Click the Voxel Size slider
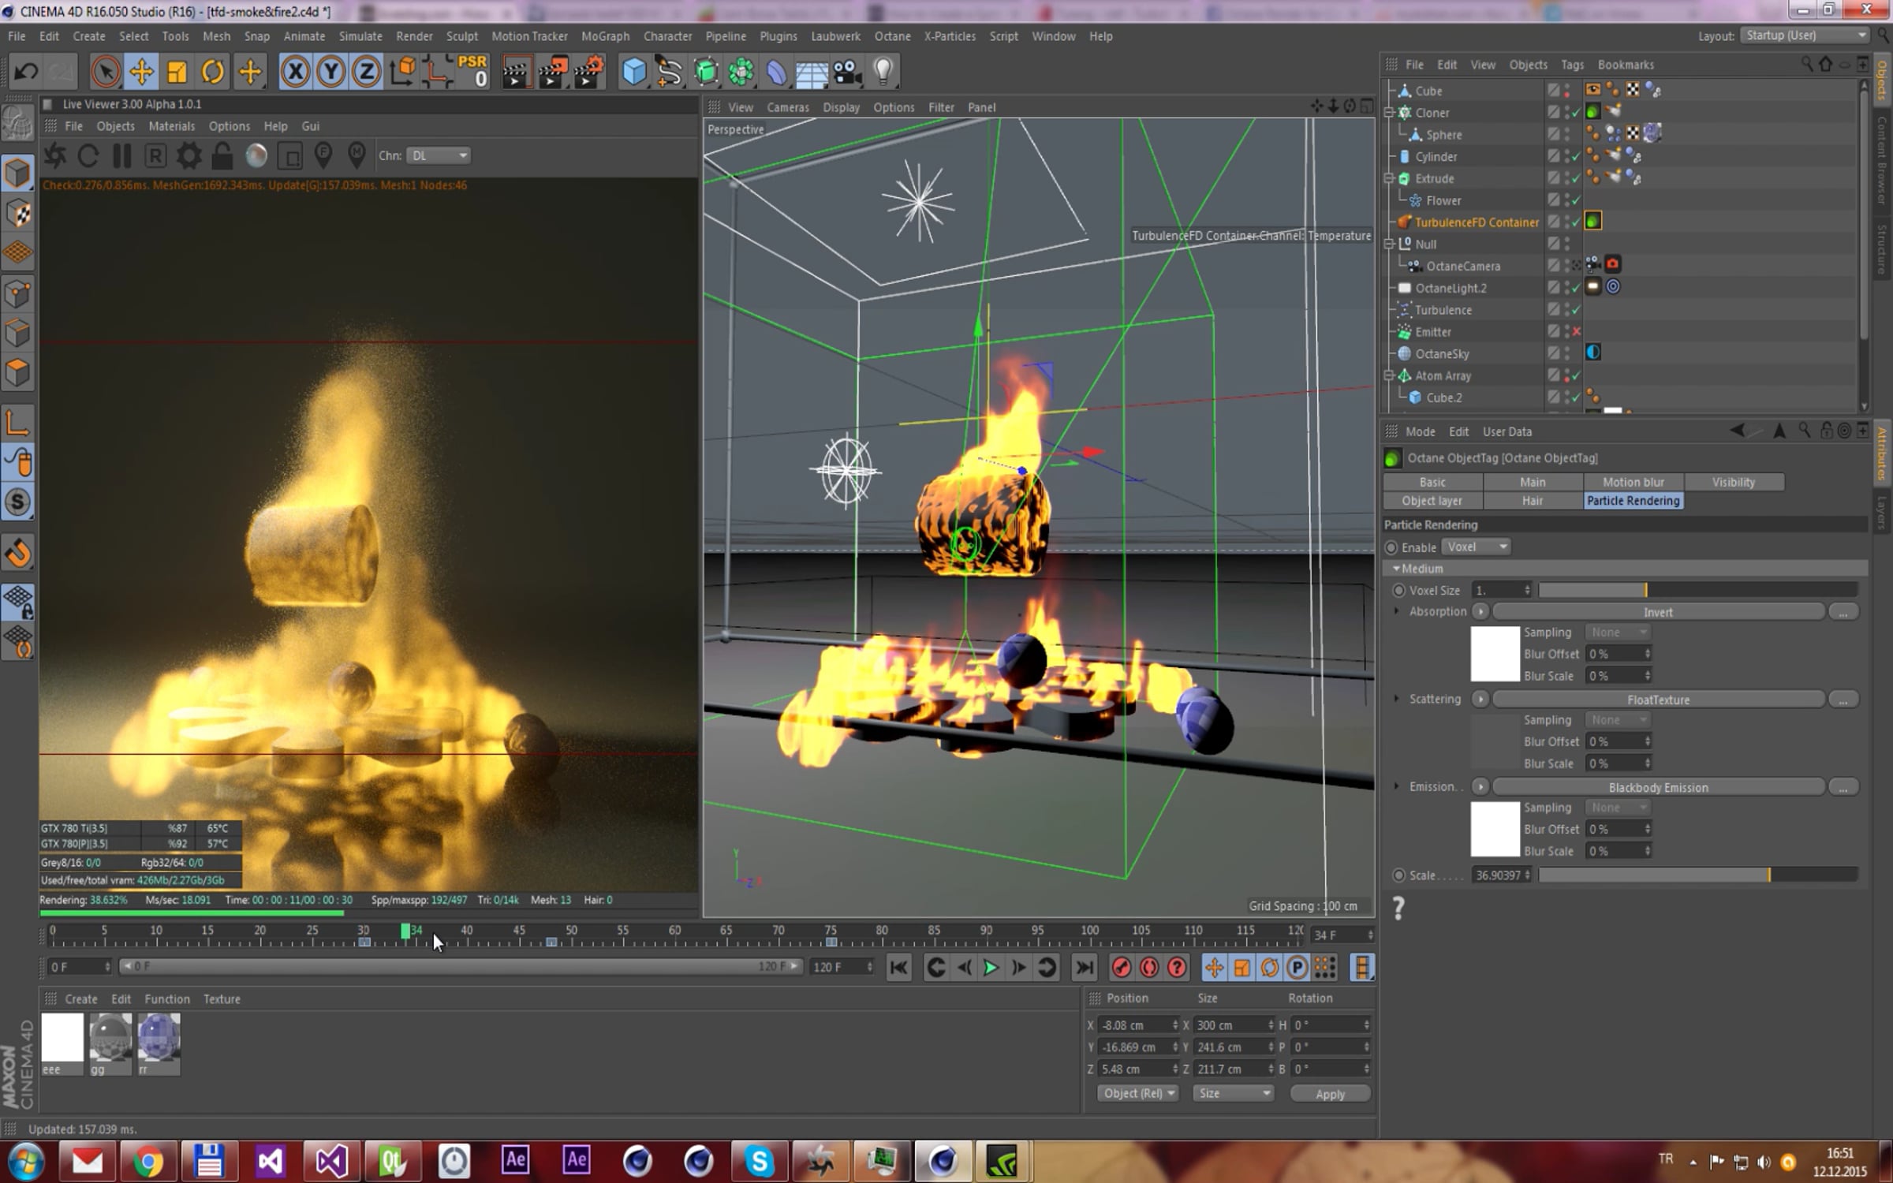The height and width of the screenshot is (1183, 1893). (1698, 590)
